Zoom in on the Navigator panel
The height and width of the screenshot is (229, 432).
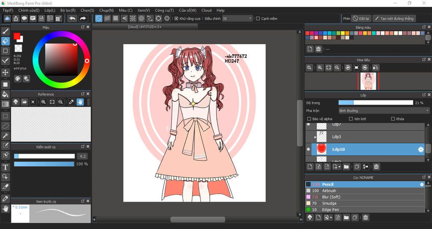[320, 68]
